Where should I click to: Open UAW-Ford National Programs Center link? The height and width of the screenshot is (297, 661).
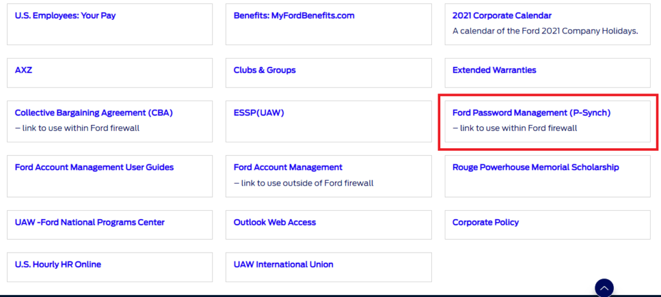[90, 222]
